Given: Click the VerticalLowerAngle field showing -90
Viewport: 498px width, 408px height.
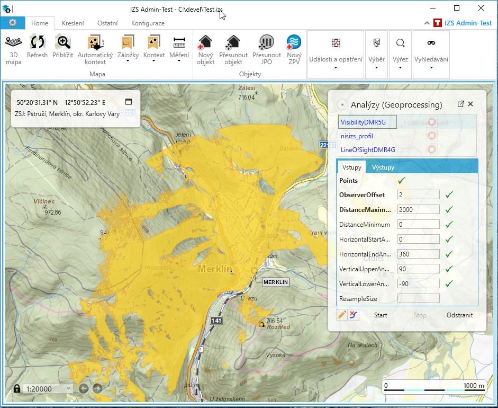Looking at the screenshot, I should point(418,283).
